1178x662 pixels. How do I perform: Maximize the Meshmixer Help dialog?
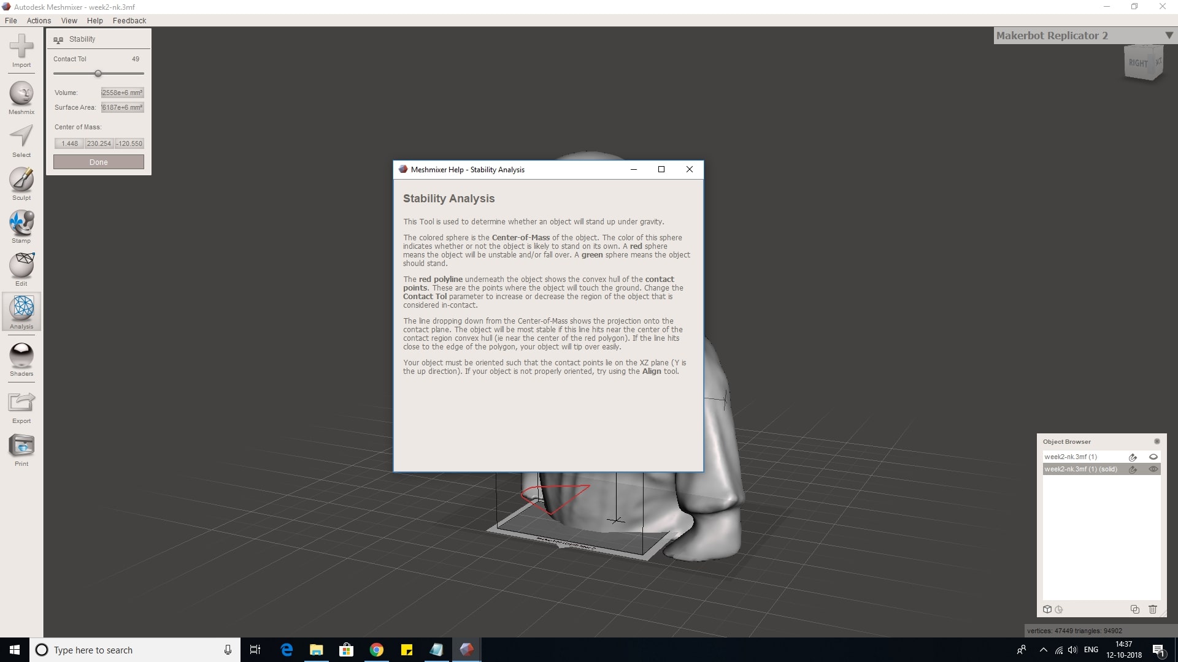661,170
